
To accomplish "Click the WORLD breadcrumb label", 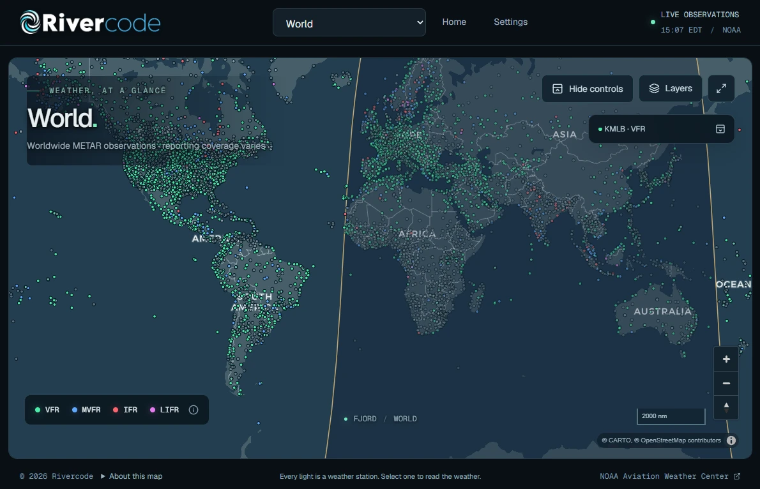I will click(405, 419).
